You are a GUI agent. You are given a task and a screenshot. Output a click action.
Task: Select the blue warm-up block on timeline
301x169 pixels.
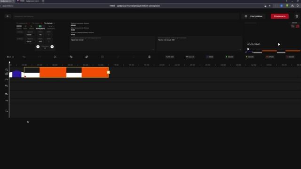[x=17, y=74]
